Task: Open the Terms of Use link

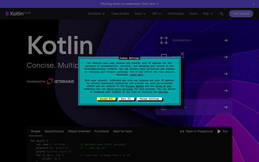Action: (163, 86)
